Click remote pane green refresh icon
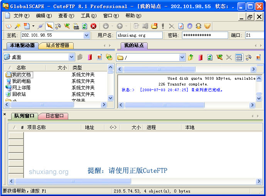The image size is (266, 196). [210, 57]
